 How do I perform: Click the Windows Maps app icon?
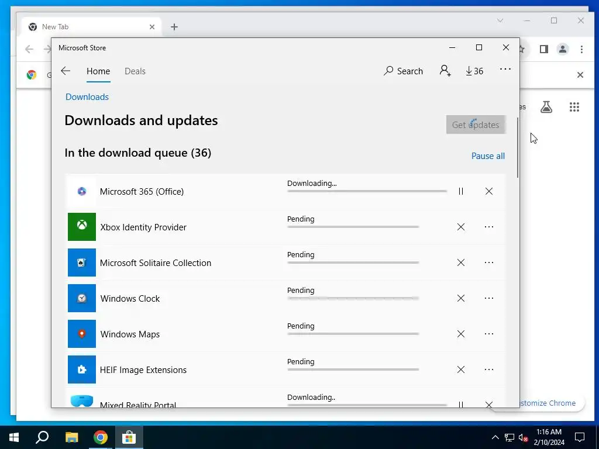[82, 334]
